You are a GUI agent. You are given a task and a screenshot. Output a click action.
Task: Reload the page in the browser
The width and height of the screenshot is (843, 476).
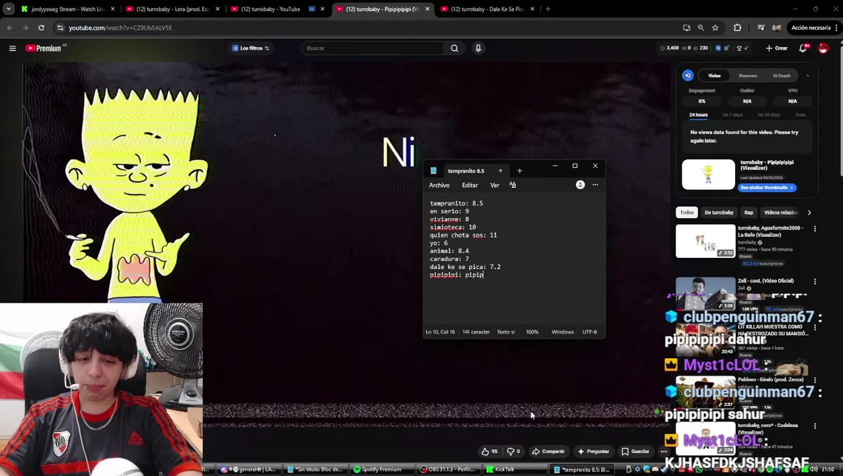[41, 28]
